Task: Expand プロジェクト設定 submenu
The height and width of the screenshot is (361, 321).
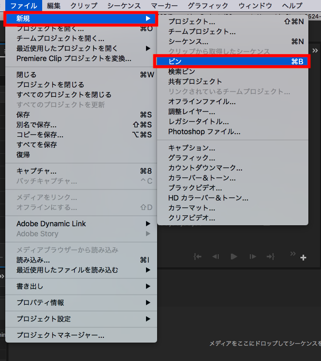Action: [81, 319]
